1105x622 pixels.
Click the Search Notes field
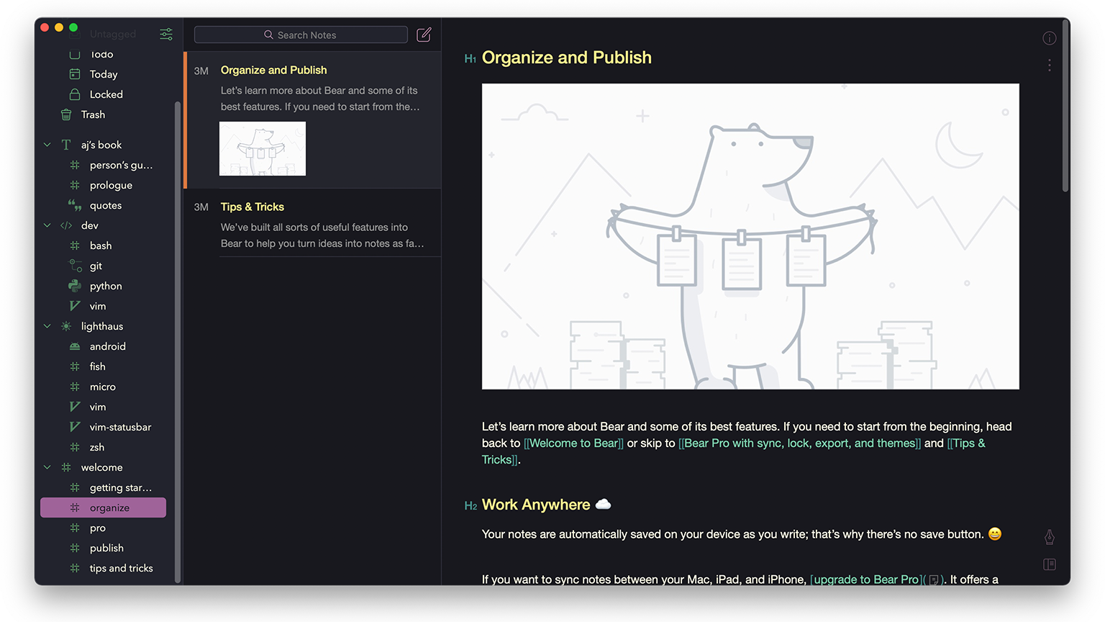pyautogui.click(x=301, y=35)
